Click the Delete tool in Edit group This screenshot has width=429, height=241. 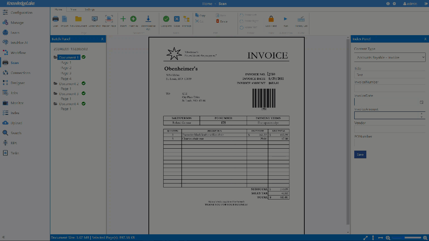pyautogui.click(x=222, y=21)
